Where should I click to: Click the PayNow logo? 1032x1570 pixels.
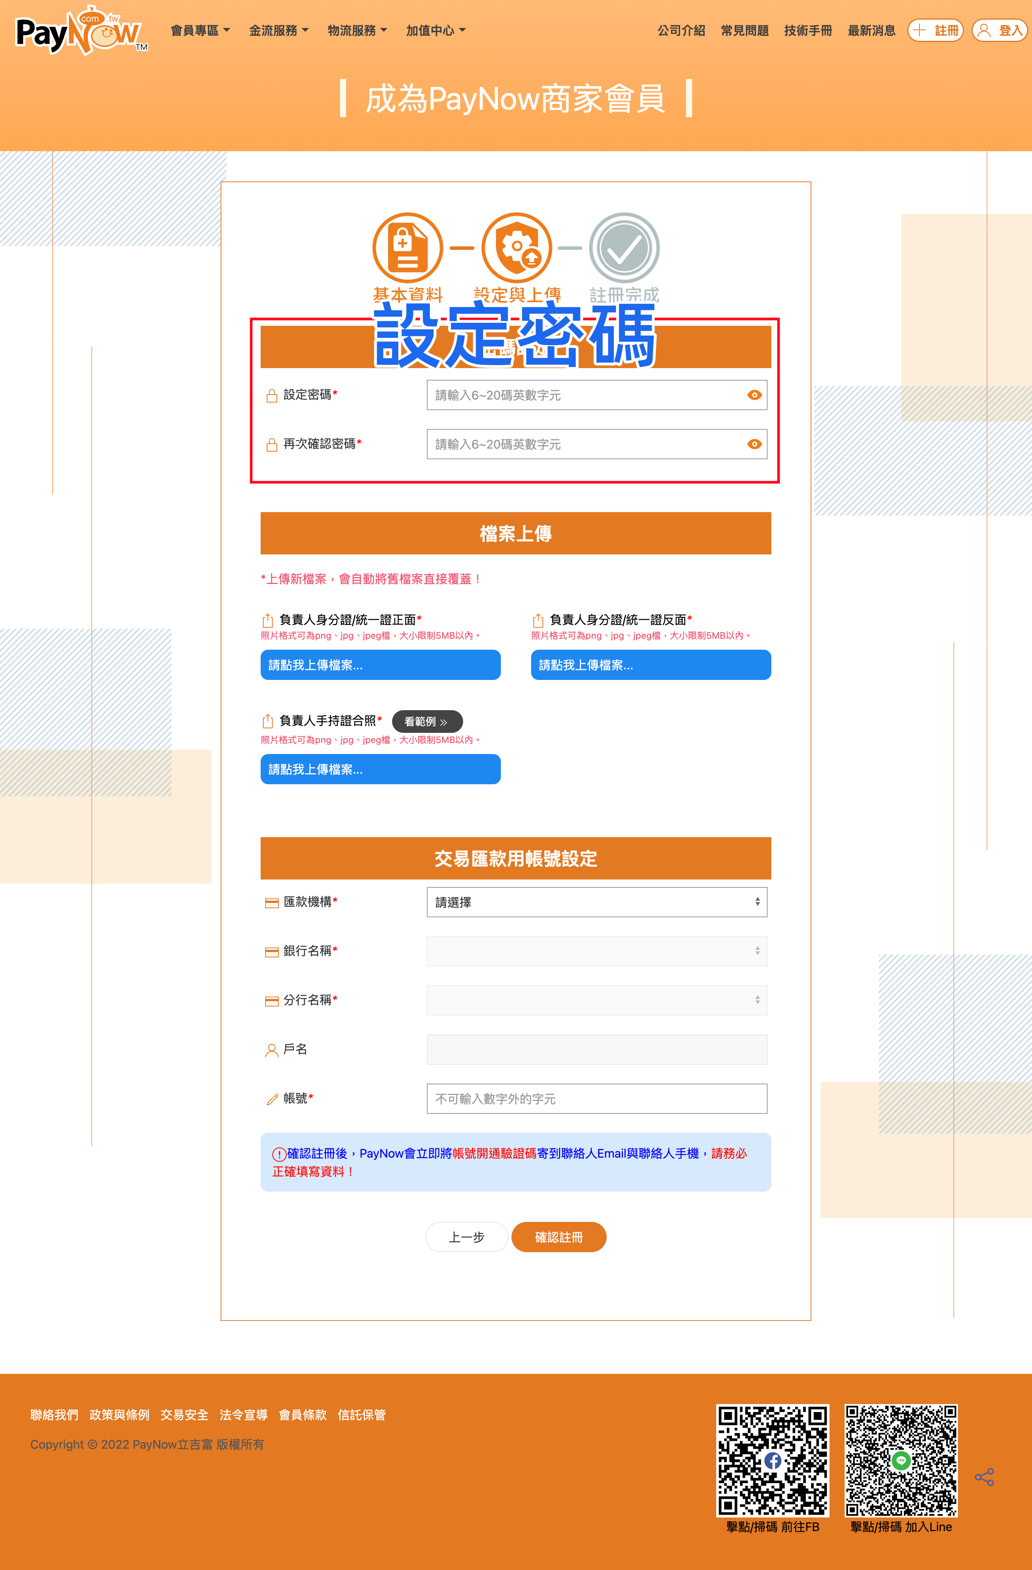pyautogui.click(x=82, y=30)
